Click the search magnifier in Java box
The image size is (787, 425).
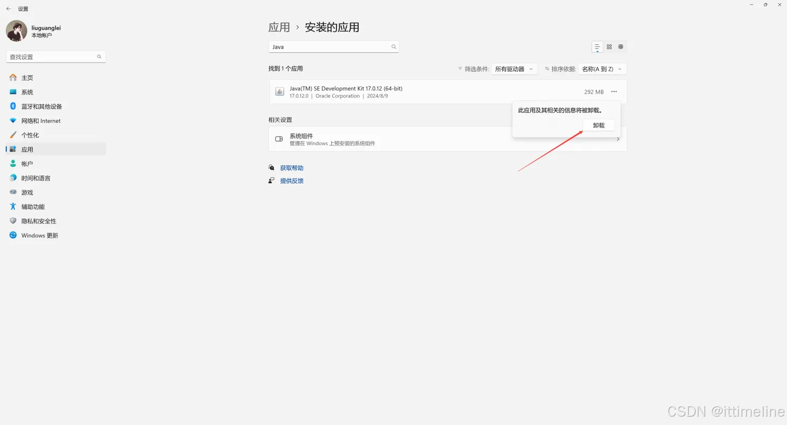point(394,47)
